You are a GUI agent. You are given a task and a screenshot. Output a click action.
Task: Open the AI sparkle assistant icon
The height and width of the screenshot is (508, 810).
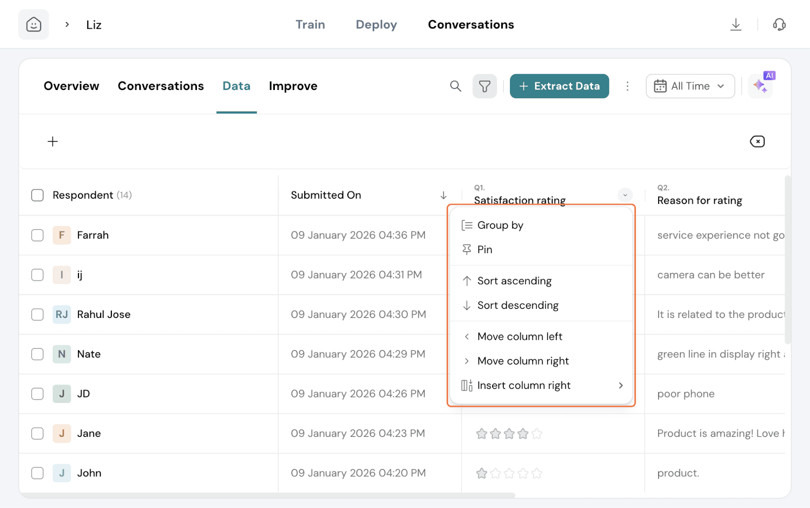760,86
